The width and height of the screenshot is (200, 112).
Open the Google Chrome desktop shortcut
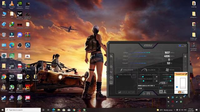4,78
